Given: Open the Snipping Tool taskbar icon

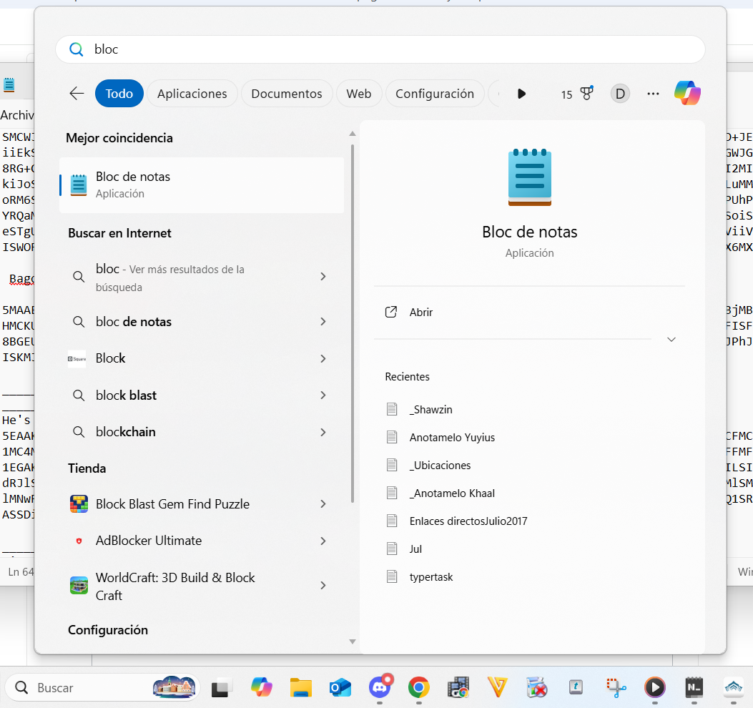Looking at the screenshot, I should (616, 688).
